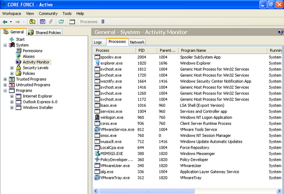
Task: Select the Processes tab
Action: 117,42
